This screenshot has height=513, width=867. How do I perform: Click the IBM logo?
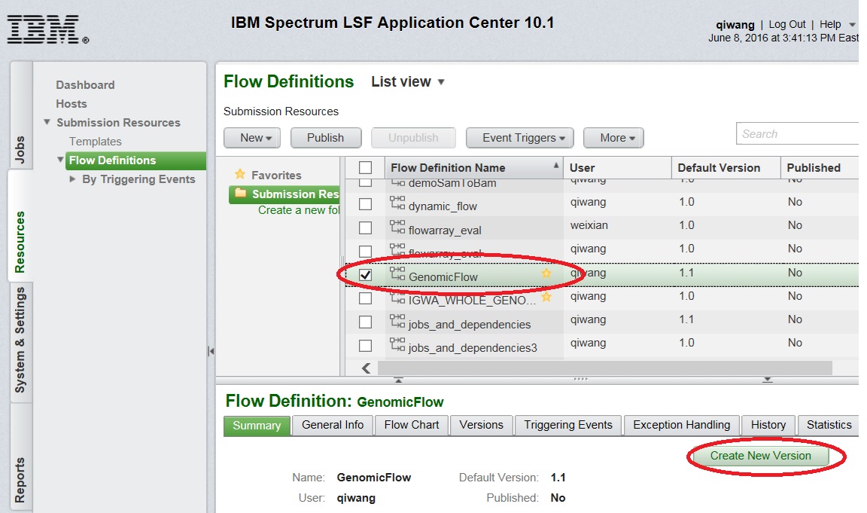click(x=47, y=30)
